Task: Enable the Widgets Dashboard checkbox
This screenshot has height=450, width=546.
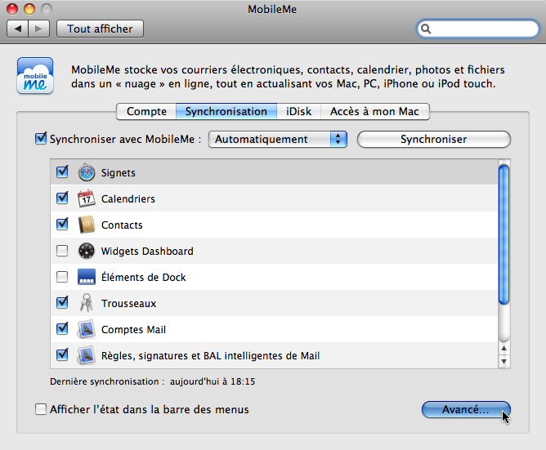Action: [62, 251]
